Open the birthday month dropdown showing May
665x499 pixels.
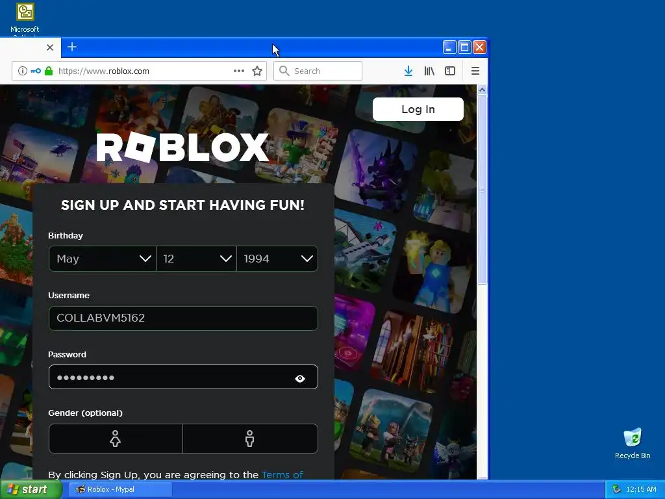(102, 259)
